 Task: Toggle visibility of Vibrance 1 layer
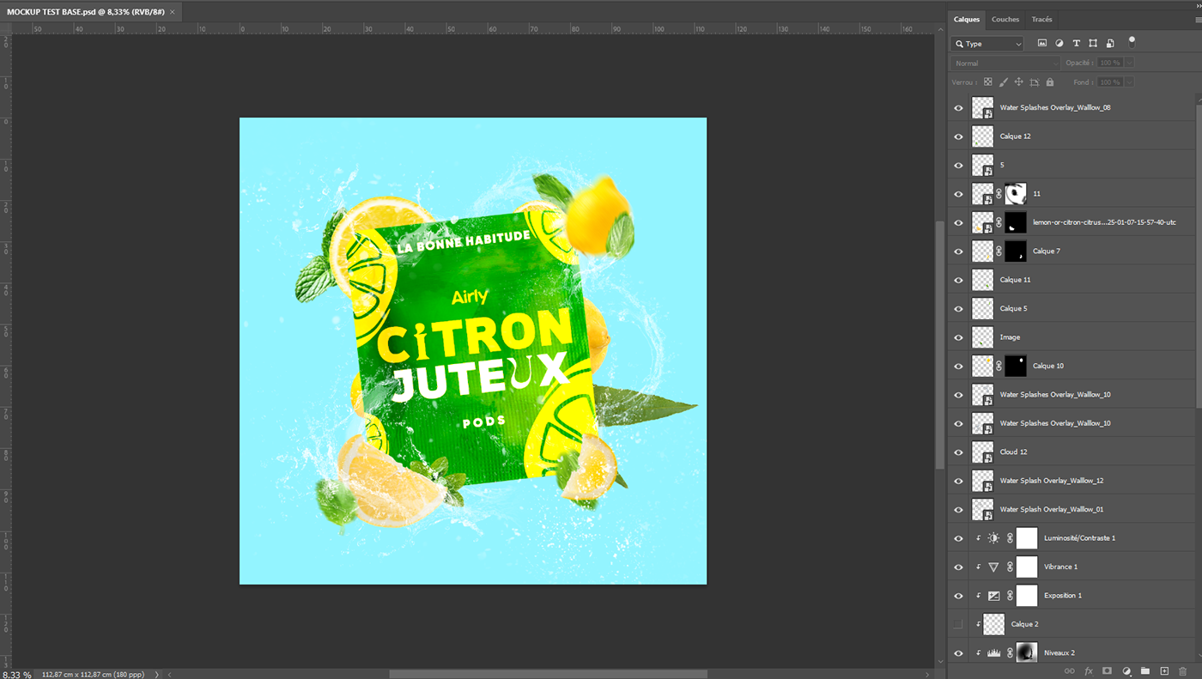tap(958, 567)
